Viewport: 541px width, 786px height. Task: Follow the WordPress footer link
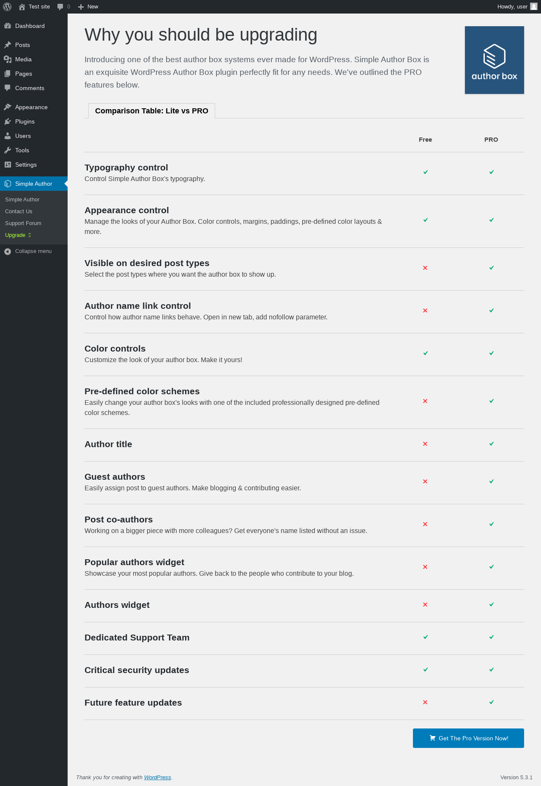pyautogui.click(x=157, y=778)
